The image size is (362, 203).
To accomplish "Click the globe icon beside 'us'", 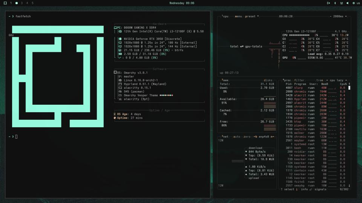I will tap(353, 3).
